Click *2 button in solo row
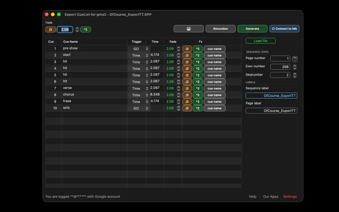The height and width of the screenshot is (212, 339). pyautogui.click(x=198, y=108)
